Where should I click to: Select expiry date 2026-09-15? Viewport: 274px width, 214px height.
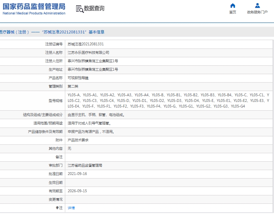(77, 191)
